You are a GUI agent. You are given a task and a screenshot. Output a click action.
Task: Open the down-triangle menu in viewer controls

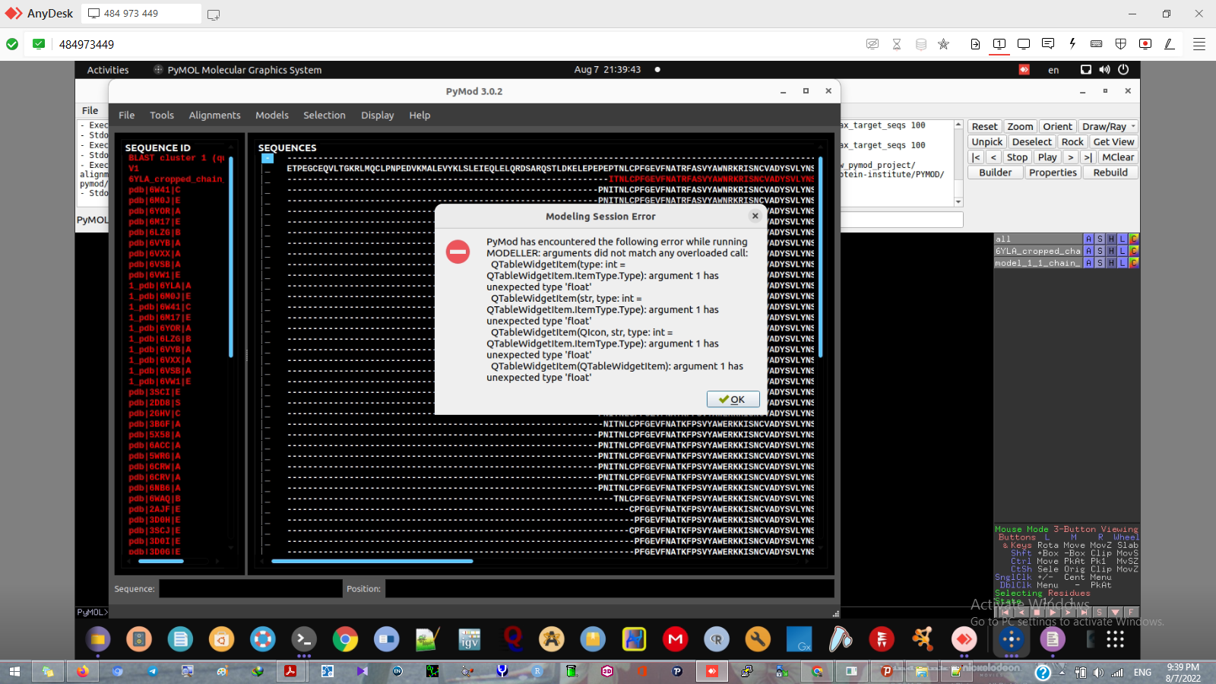pyautogui.click(x=1115, y=612)
